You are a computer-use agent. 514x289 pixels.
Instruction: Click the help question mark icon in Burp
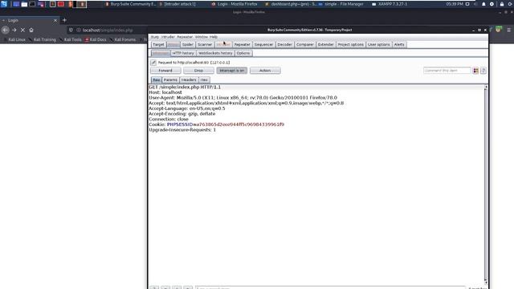pyautogui.click(x=483, y=71)
